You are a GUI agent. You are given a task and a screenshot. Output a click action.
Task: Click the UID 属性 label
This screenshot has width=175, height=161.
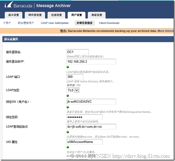[x=12, y=142]
